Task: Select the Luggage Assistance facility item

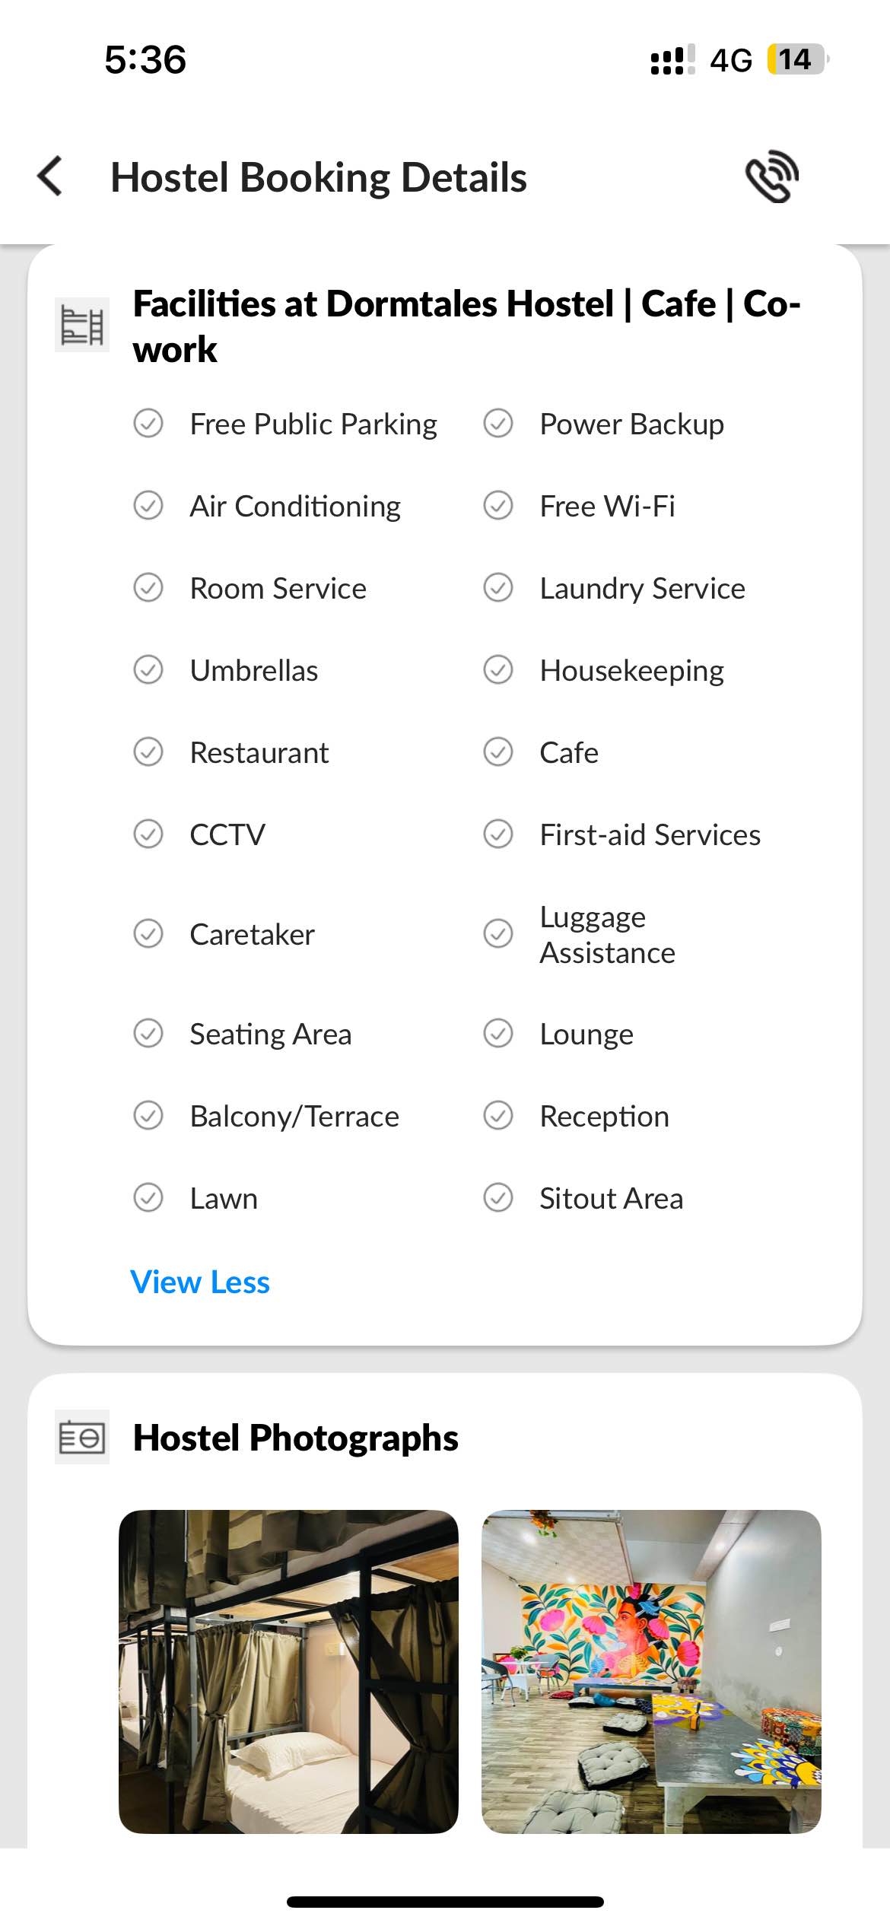Action: click(x=607, y=934)
